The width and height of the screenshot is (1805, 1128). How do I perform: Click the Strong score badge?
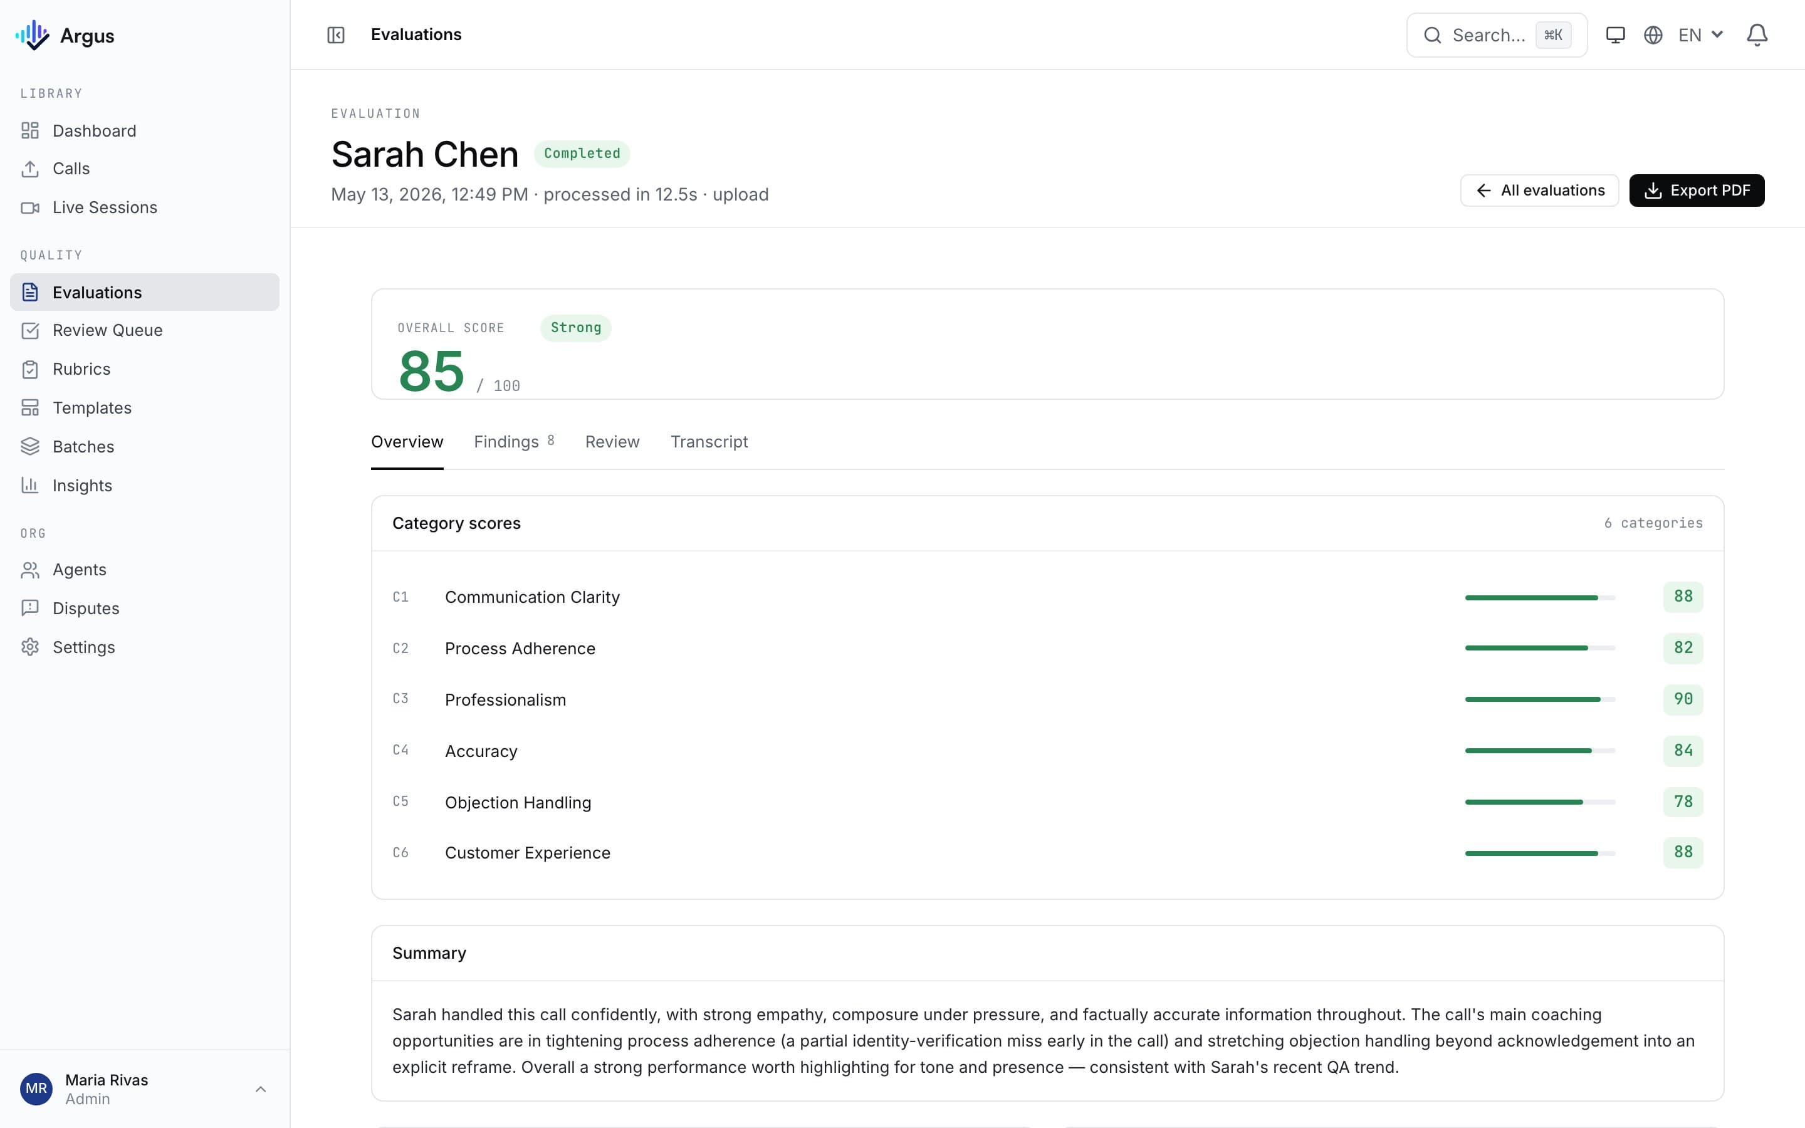576,328
